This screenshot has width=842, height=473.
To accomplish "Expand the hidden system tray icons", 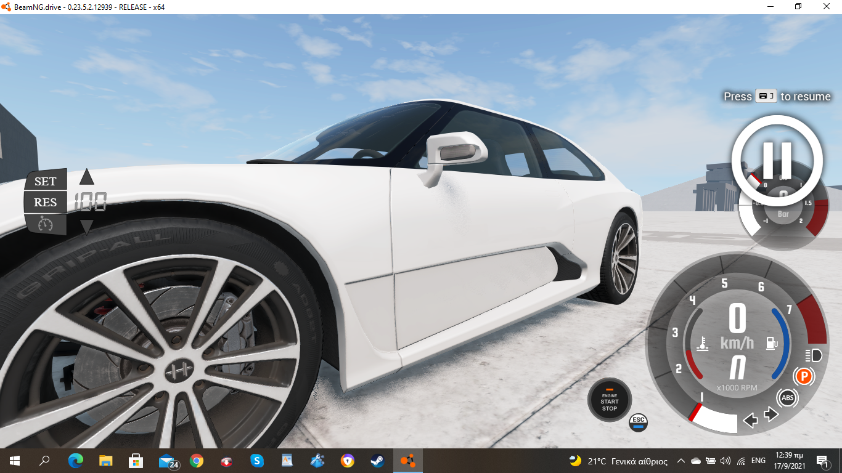I will pos(681,461).
